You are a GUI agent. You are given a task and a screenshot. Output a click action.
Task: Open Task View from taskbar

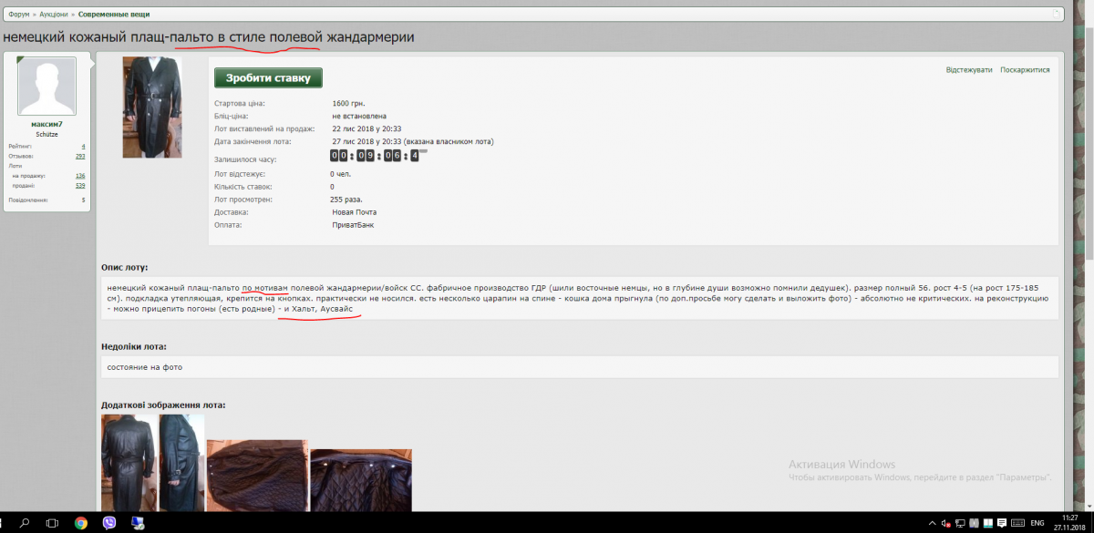[x=52, y=523]
